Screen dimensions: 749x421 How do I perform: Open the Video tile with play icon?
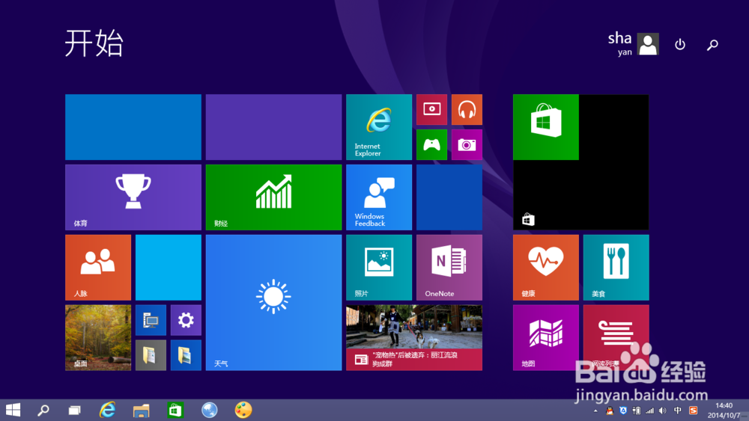click(x=431, y=110)
